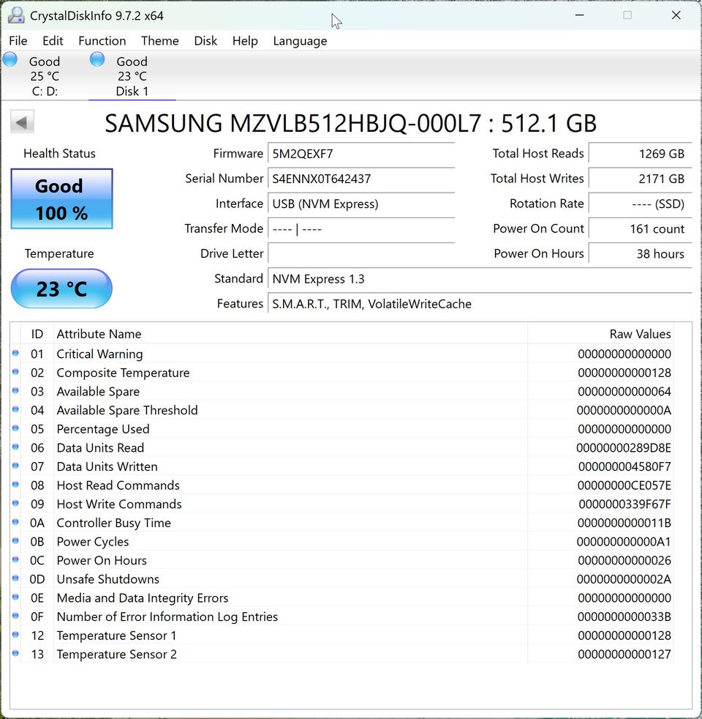Open the File menu
The height and width of the screenshot is (719, 702).
tap(18, 41)
